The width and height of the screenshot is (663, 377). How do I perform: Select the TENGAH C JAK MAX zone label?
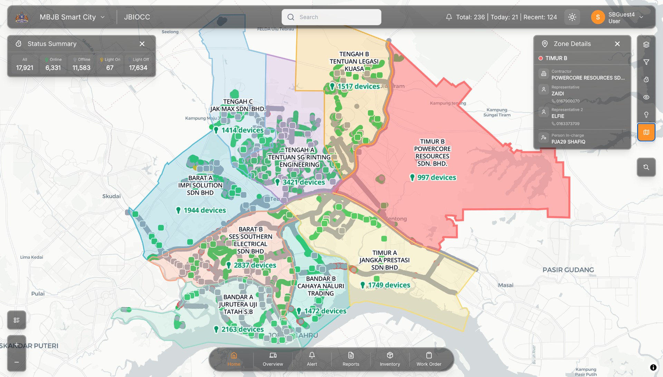pyautogui.click(x=238, y=105)
